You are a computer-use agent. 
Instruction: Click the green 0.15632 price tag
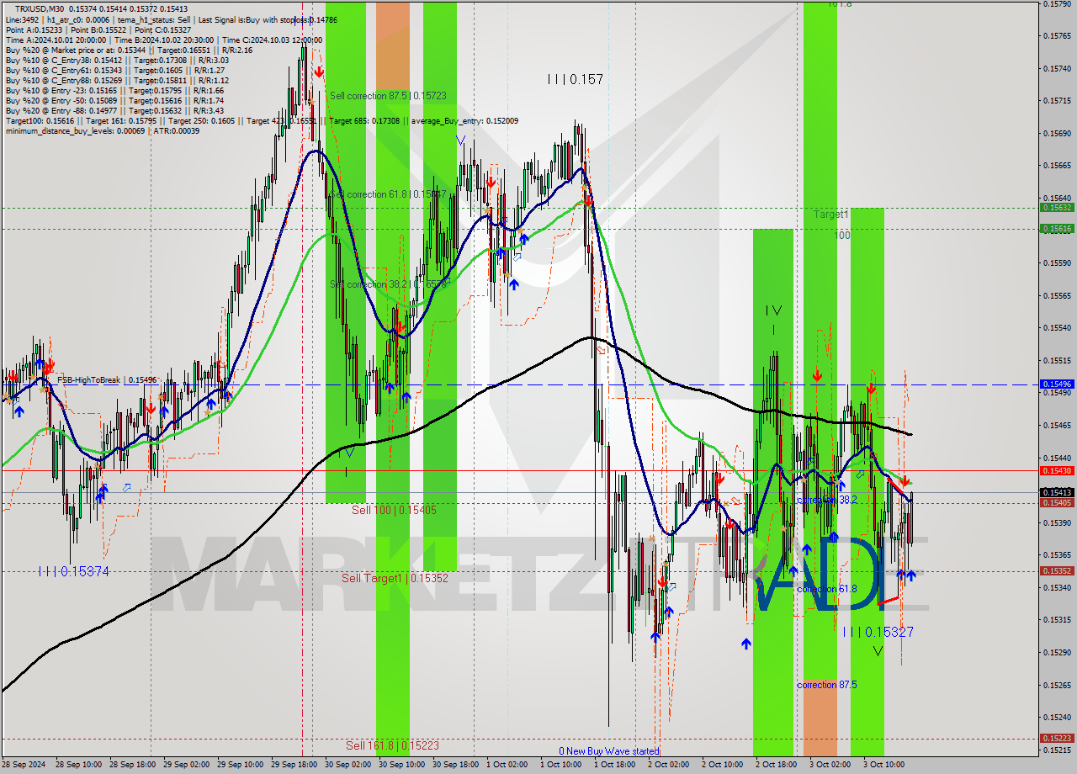(1057, 207)
